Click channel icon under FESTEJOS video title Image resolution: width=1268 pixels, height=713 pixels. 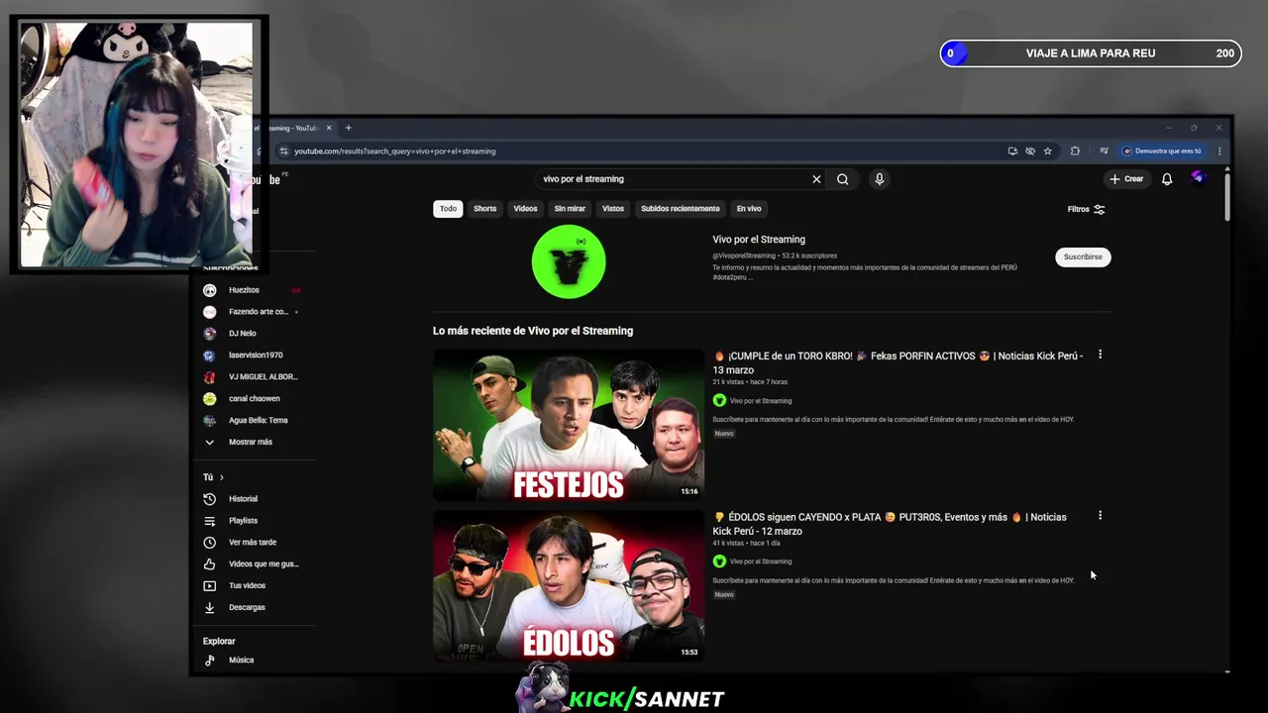click(719, 401)
